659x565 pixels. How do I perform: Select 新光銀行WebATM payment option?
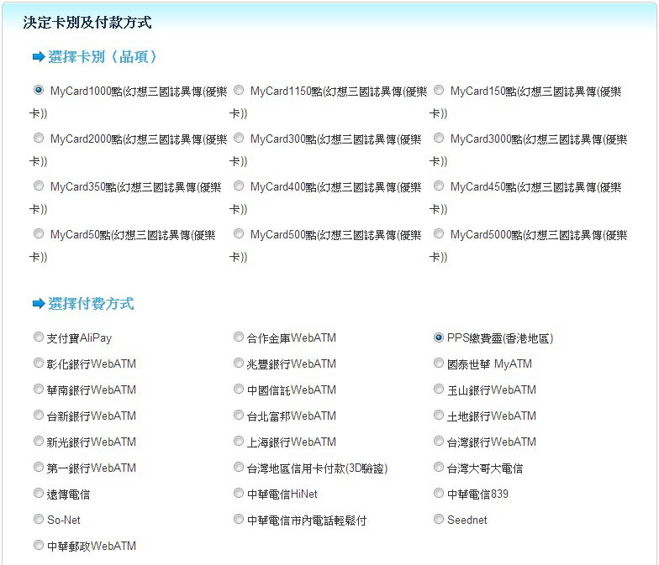point(39,442)
